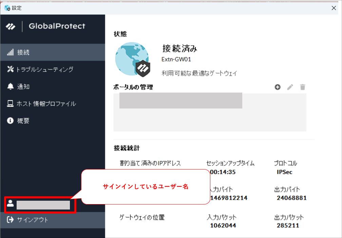Click the signal bars connection icon
The height and width of the screenshot is (238, 342).
(x=10, y=52)
